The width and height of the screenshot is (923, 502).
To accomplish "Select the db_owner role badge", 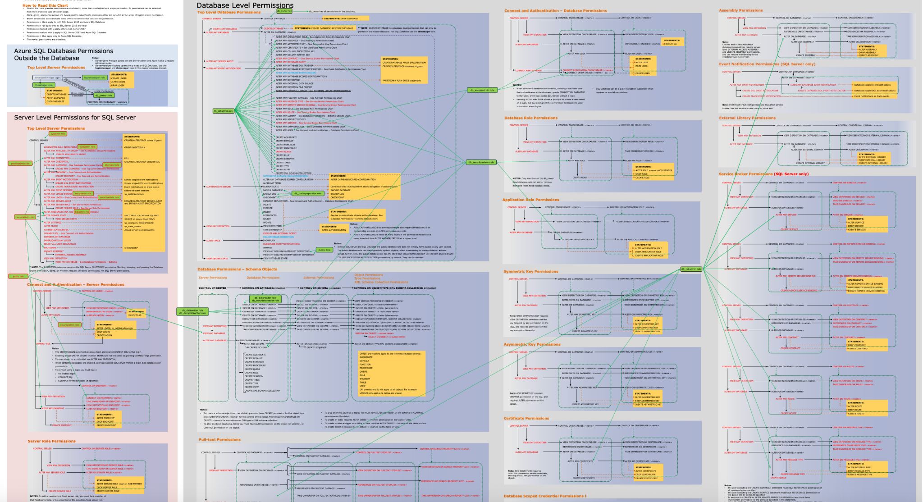I will [x=284, y=11].
